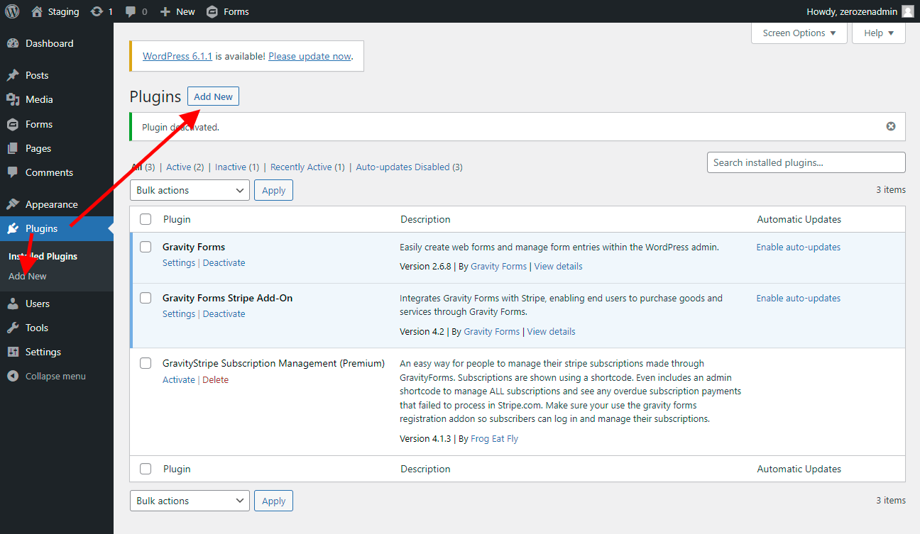Click the Media icon in sidebar
The width and height of the screenshot is (920, 534).
(x=13, y=99)
